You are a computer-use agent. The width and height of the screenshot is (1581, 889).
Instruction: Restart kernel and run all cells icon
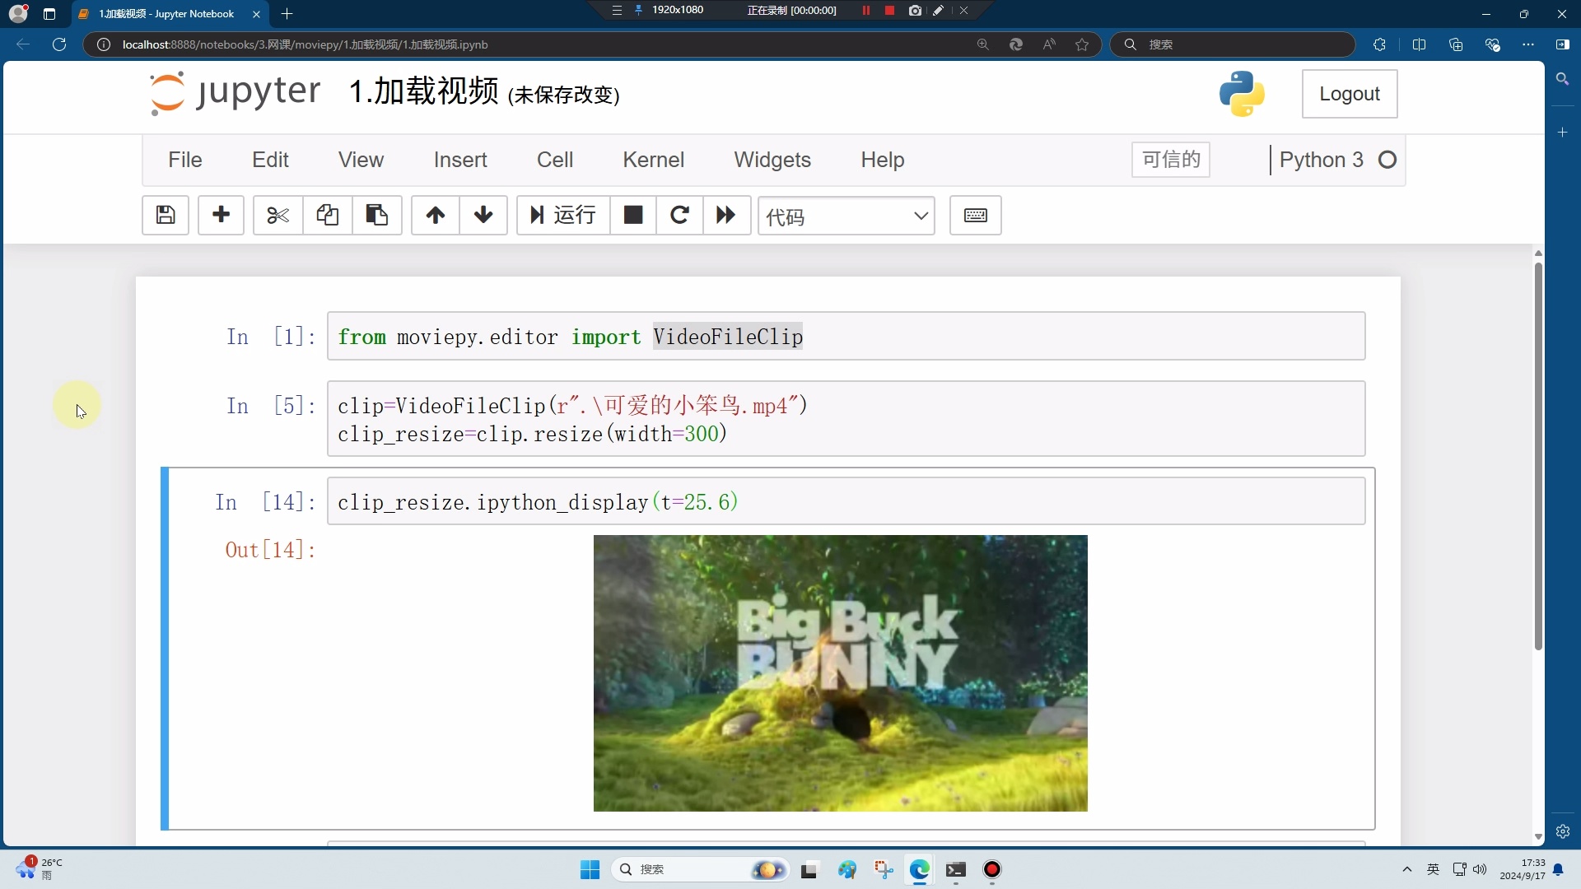click(726, 216)
